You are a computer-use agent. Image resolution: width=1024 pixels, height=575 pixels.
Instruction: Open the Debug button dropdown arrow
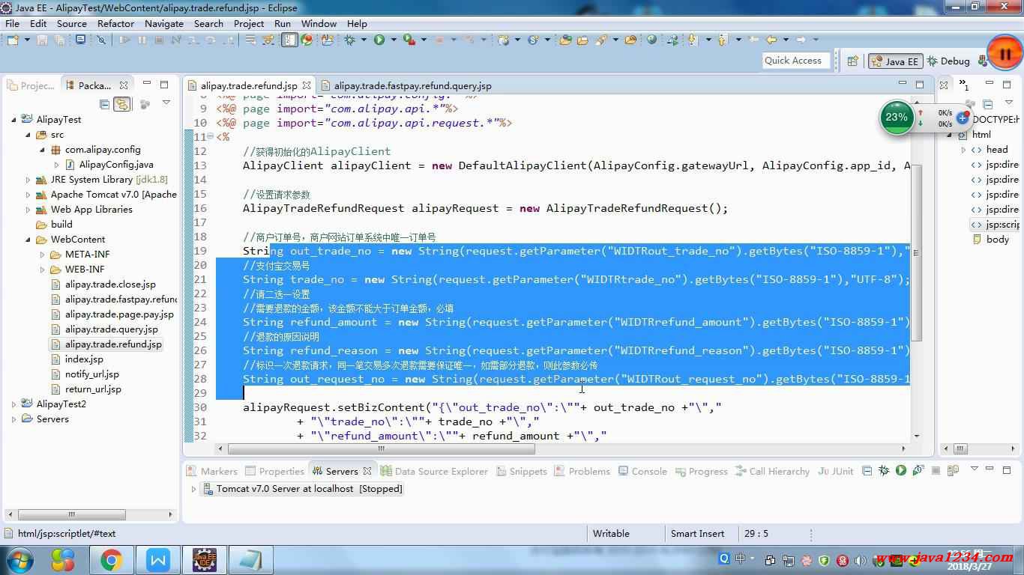[364, 40]
